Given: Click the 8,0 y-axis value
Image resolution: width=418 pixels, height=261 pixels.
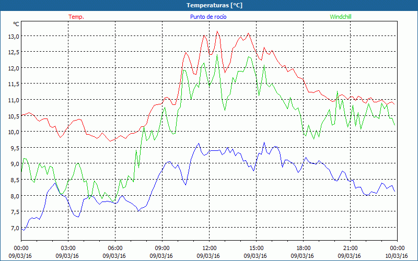Looking at the screenshot, I should [15, 196].
